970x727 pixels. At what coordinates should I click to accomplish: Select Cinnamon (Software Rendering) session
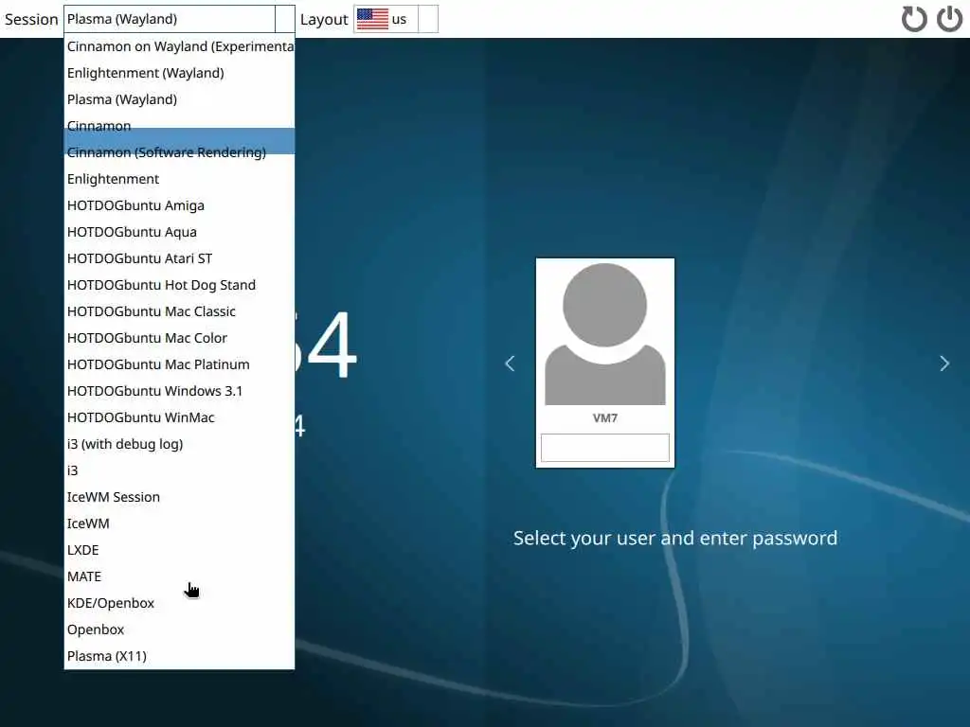coord(179,152)
